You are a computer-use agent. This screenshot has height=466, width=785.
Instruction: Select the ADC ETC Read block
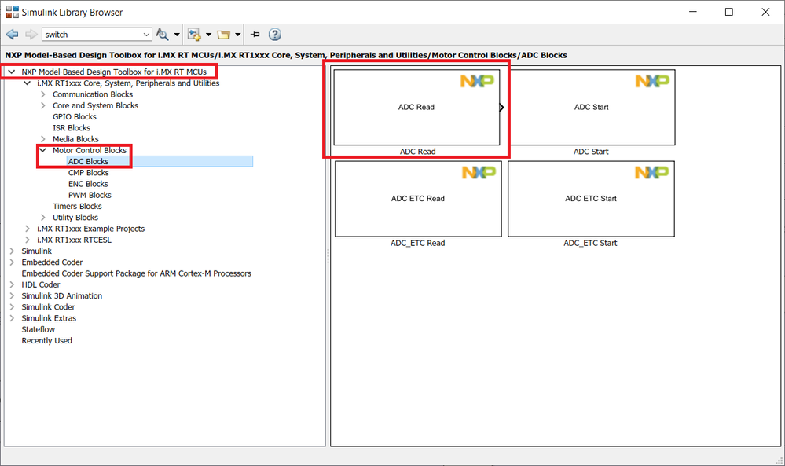418,199
